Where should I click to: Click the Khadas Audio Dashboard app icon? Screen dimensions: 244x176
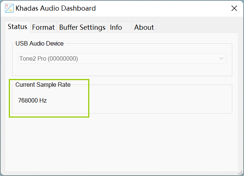click(x=9, y=8)
